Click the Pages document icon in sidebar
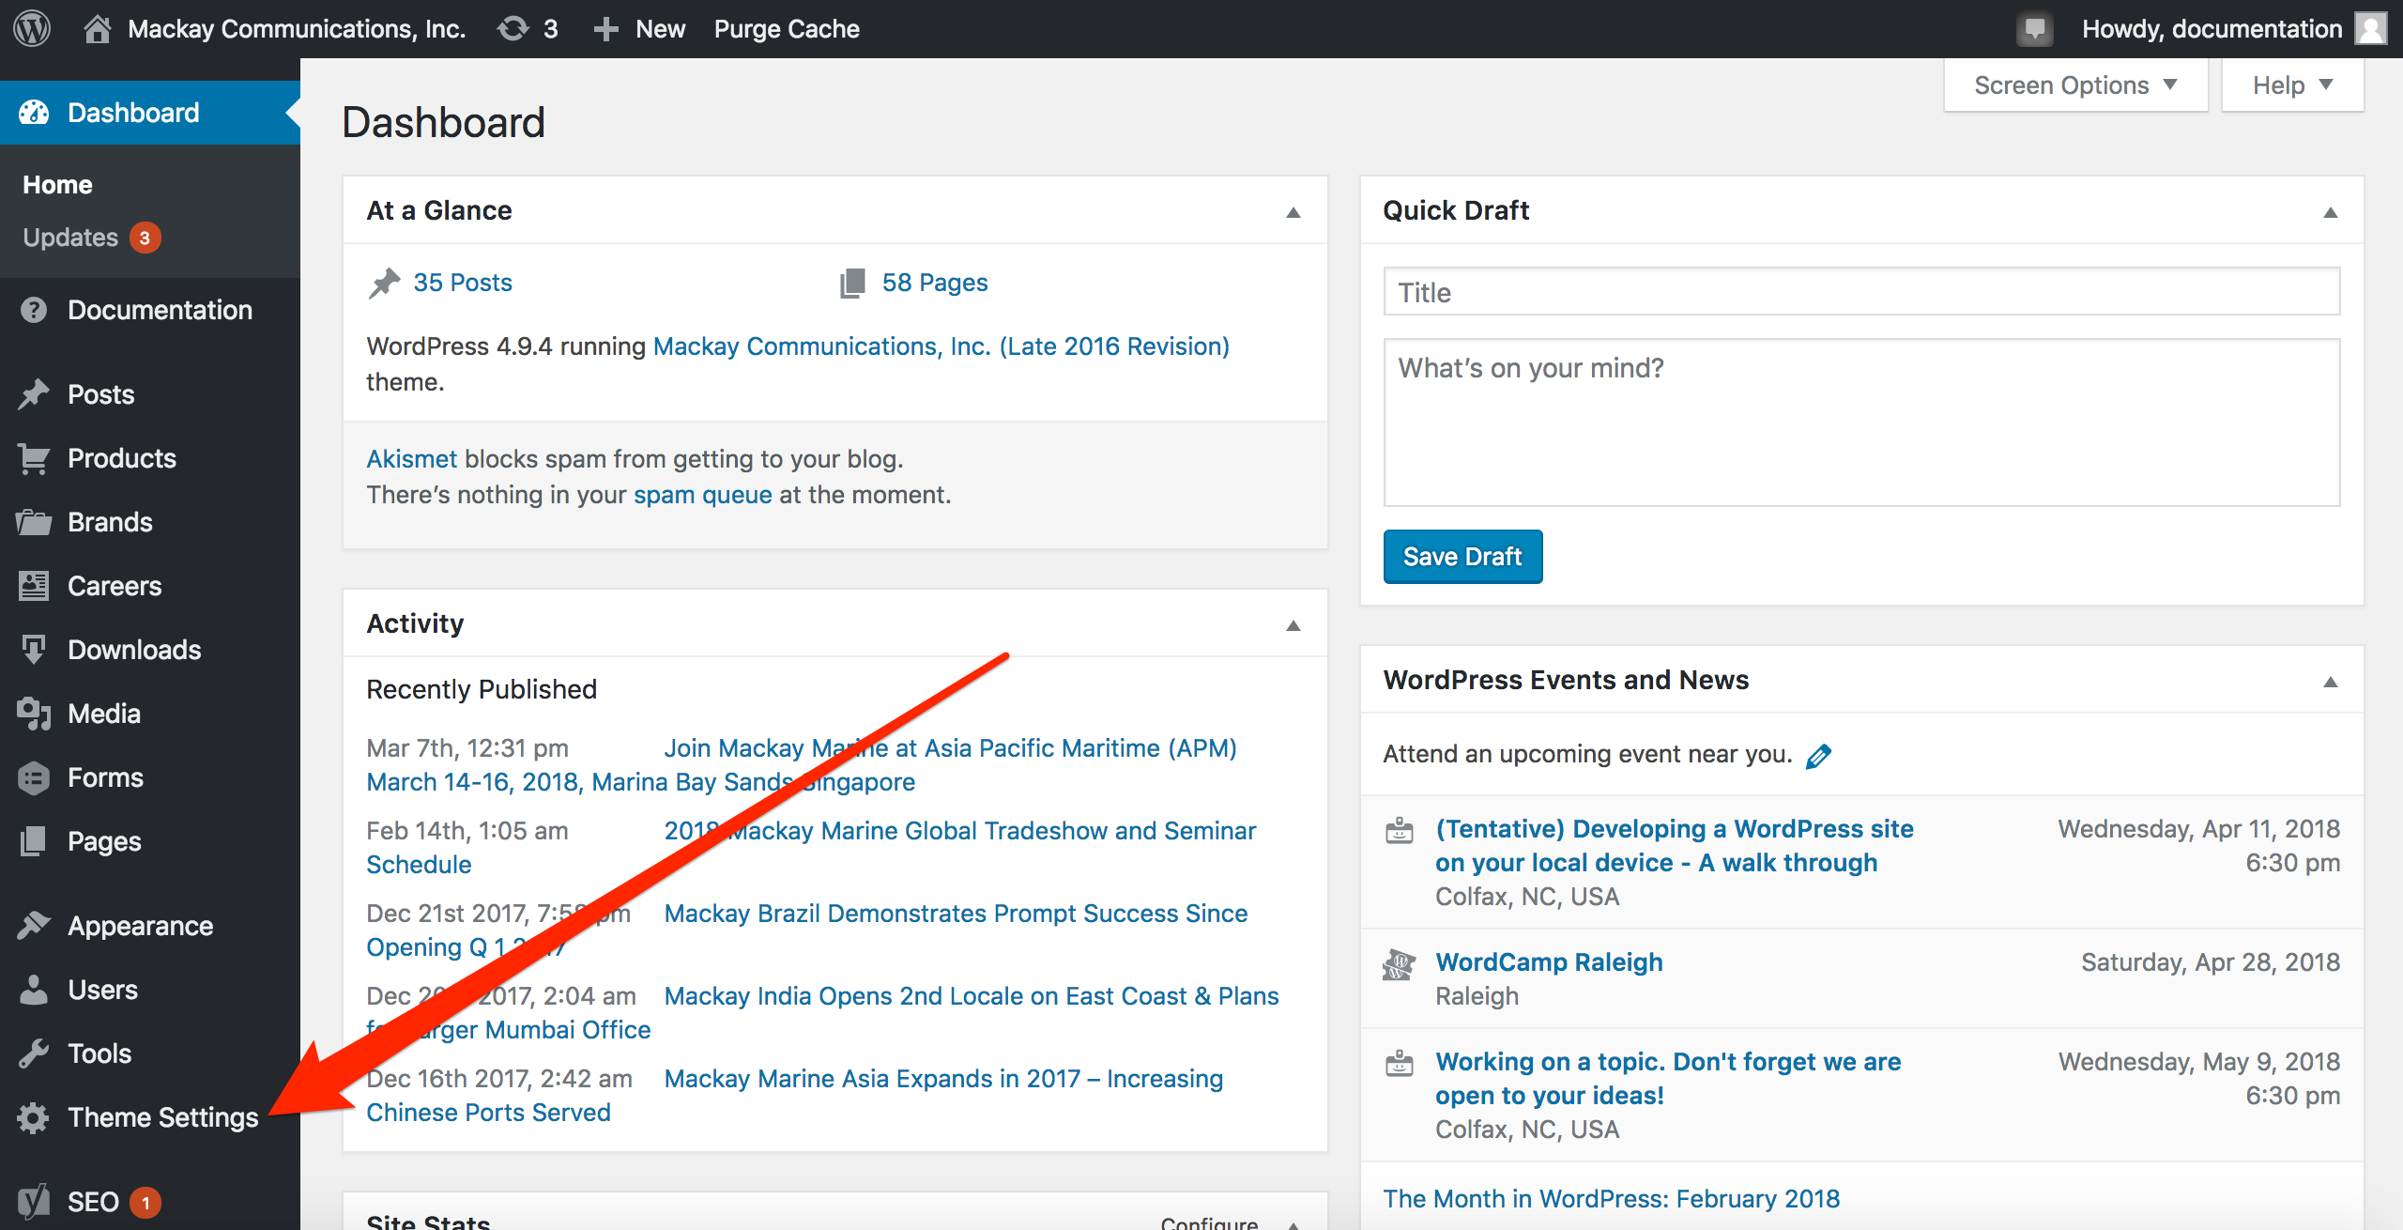The width and height of the screenshot is (2403, 1230). (x=34, y=841)
